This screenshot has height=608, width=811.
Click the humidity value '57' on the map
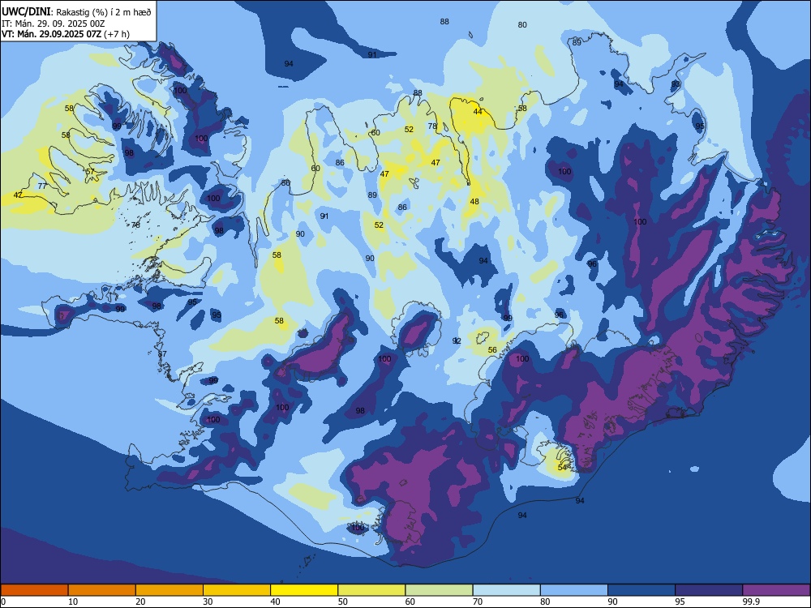[x=90, y=172]
